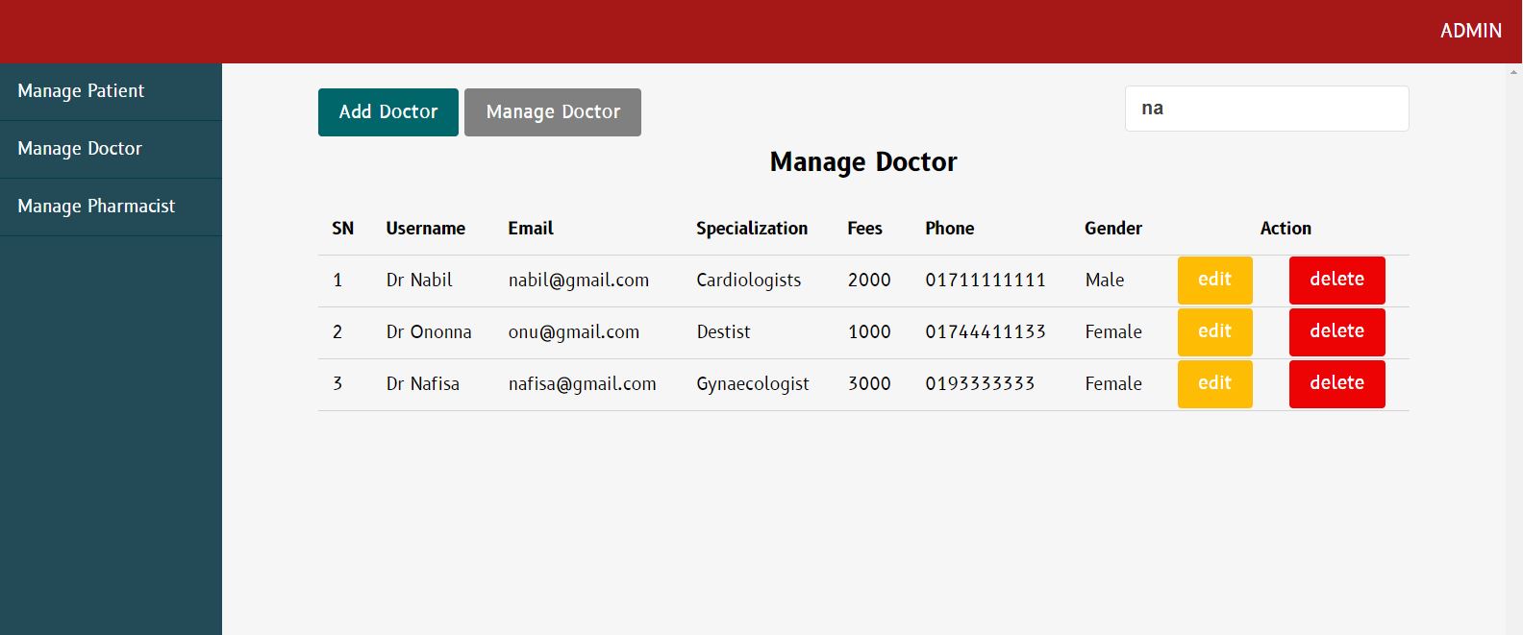
Task: Click the Cardiologists specialization cell
Action: click(749, 281)
